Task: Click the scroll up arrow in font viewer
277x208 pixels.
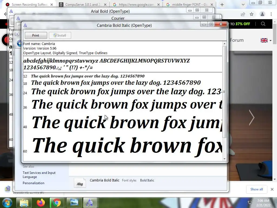Action: pos(224,44)
